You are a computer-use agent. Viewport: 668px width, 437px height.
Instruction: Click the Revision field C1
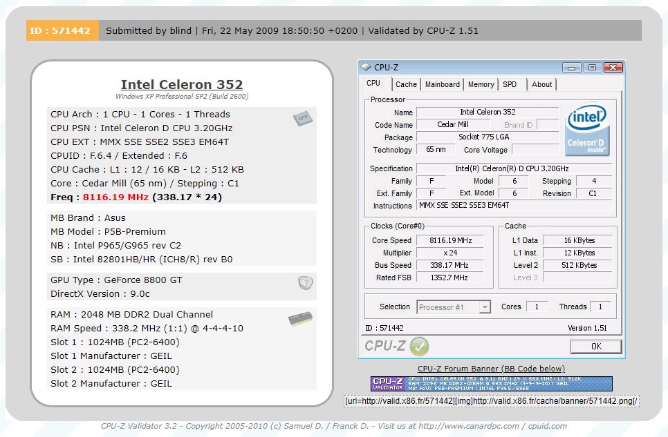pos(594,193)
